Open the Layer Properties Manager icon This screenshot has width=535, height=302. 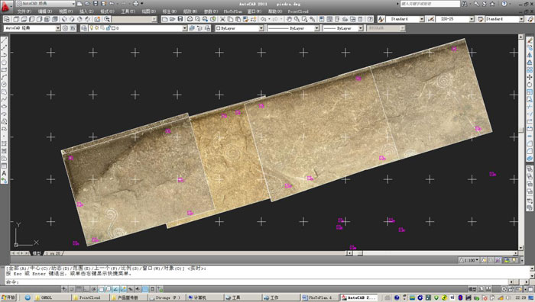pyautogui.click(x=83, y=28)
